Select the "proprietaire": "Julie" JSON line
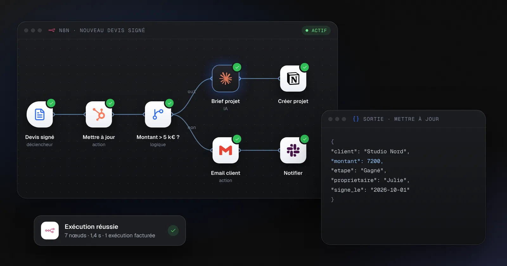507x266 pixels. pyautogui.click(x=370, y=180)
